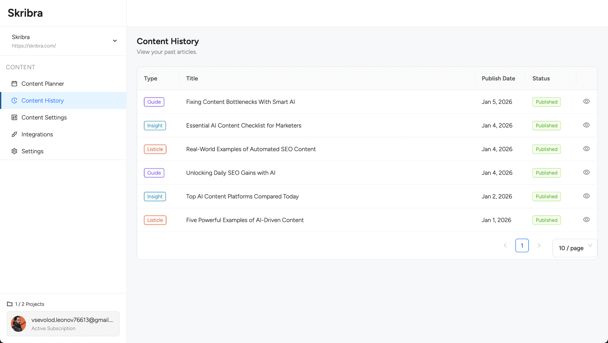This screenshot has height=343, width=608.
Task: Select page 1 in pagination
Action: pos(522,245)
